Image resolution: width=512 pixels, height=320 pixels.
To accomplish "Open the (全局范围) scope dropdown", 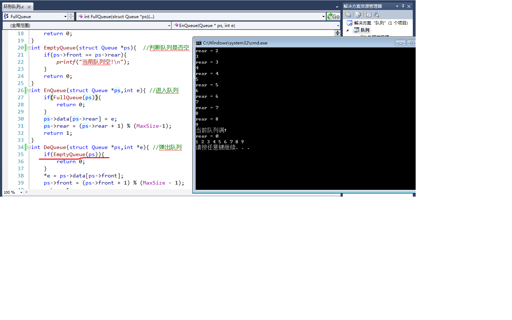I will (169, 26).
